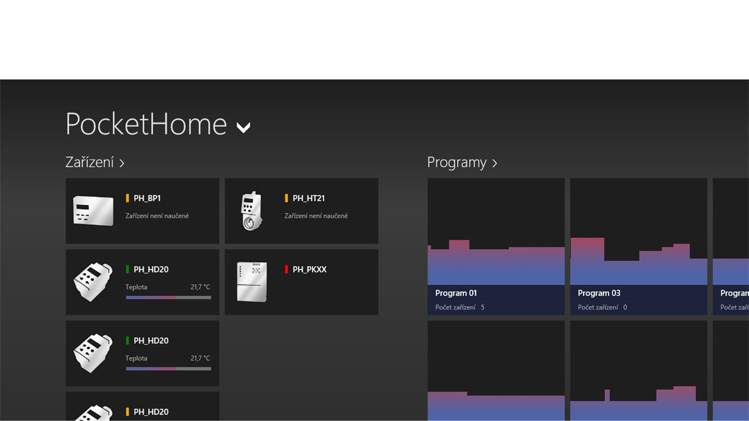Click the orange status marker of PH_HT21
The image size is (749, 421).
pyautogui.click(x=286, y=198)
